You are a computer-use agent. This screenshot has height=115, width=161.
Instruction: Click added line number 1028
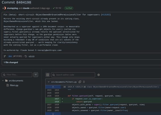tap(57, 102)
